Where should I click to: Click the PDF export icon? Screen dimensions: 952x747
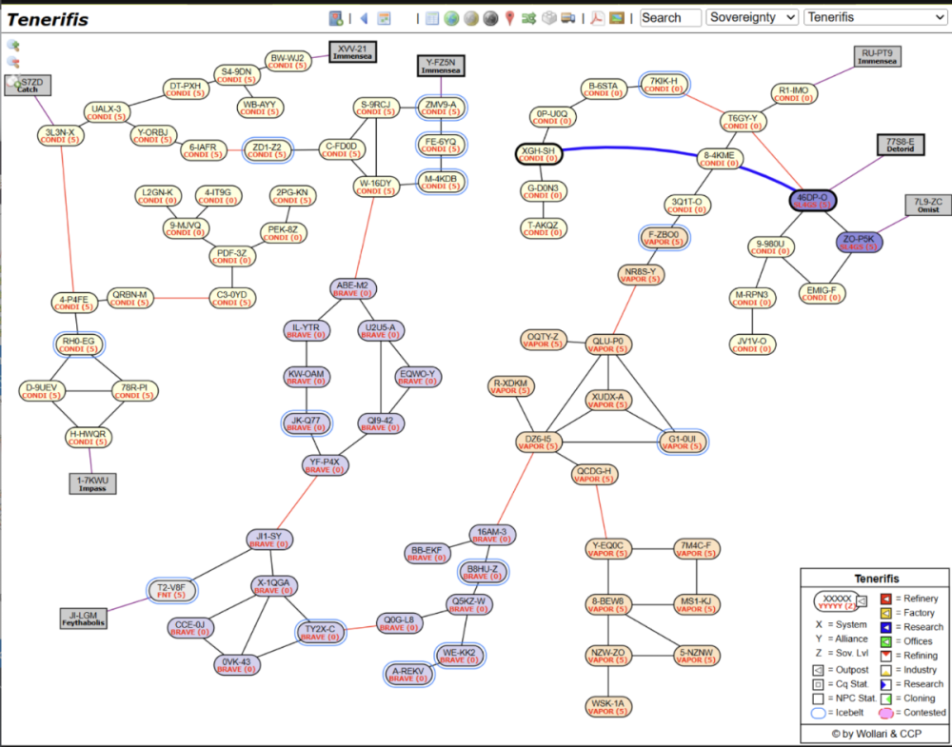[x=596, y=18]
